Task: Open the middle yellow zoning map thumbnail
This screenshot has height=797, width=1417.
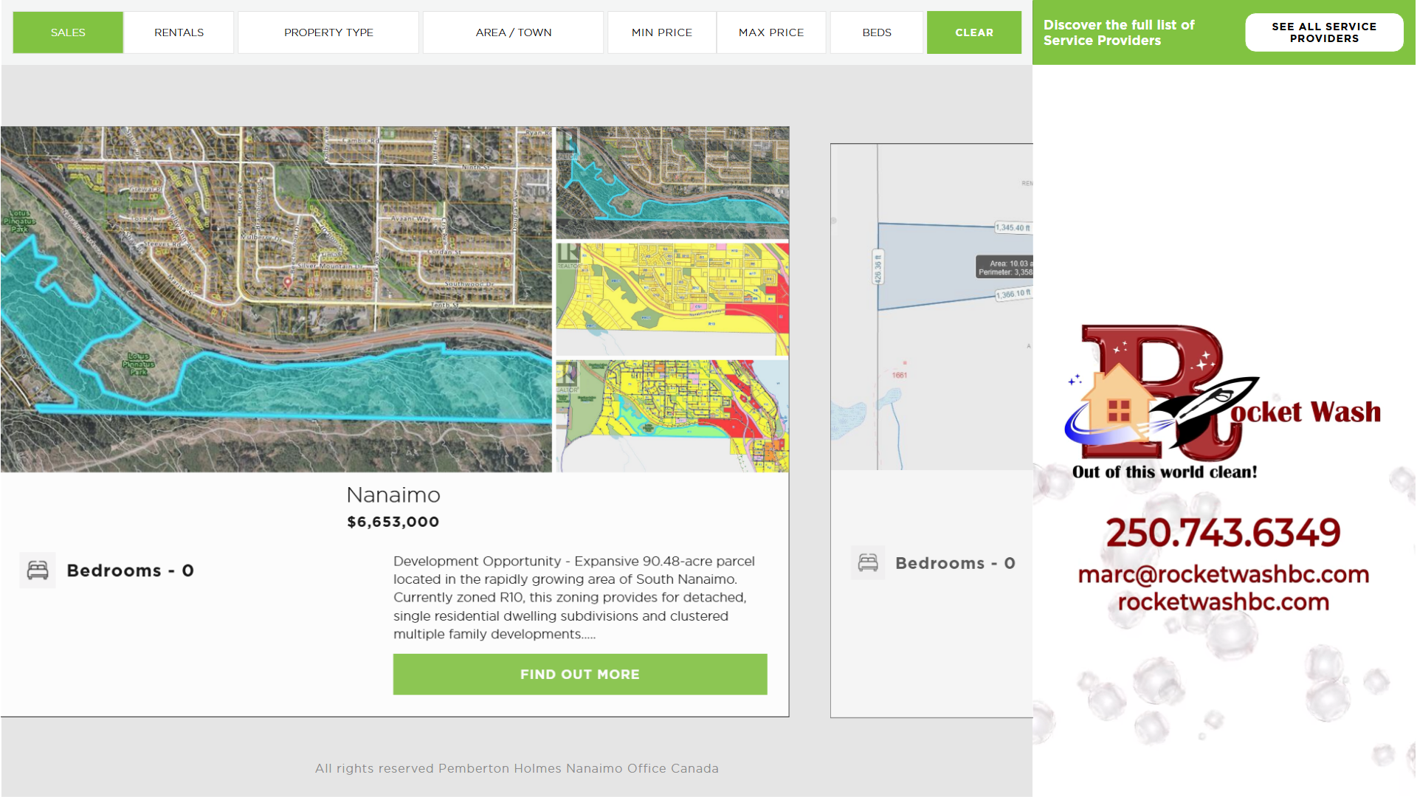Action: [x=672, y=298]
